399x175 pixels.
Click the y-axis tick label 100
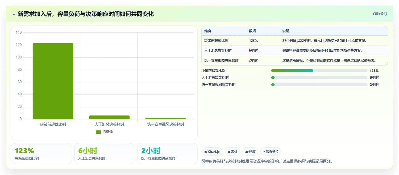coord(19,57)
